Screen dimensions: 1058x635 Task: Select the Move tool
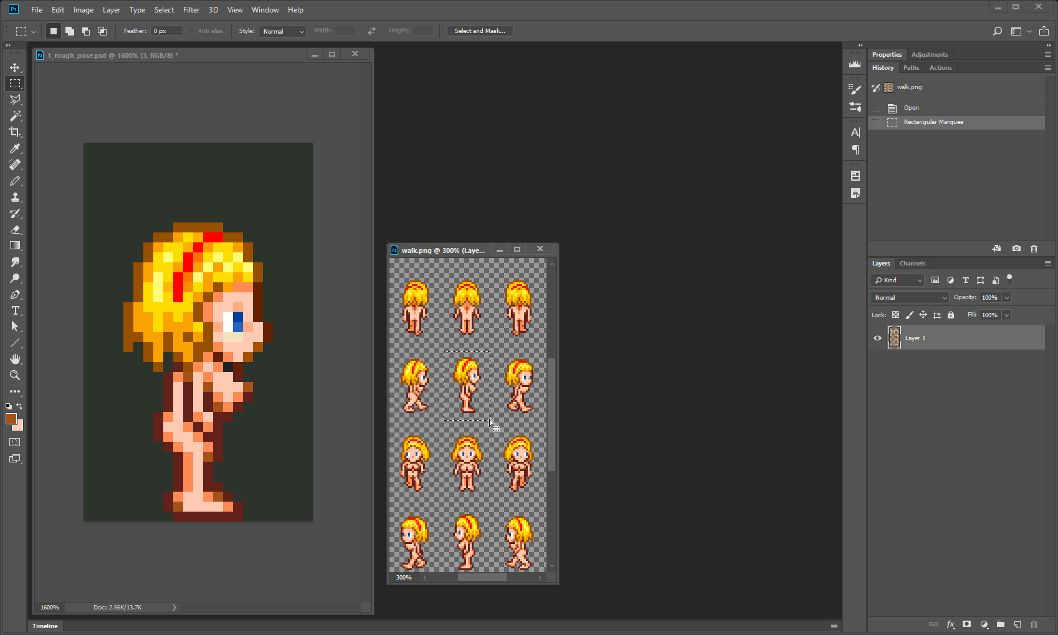click(x=15, y=67)
